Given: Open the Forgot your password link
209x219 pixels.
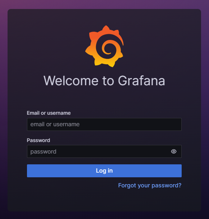Looking at the screenshot, I should [150, 186].
